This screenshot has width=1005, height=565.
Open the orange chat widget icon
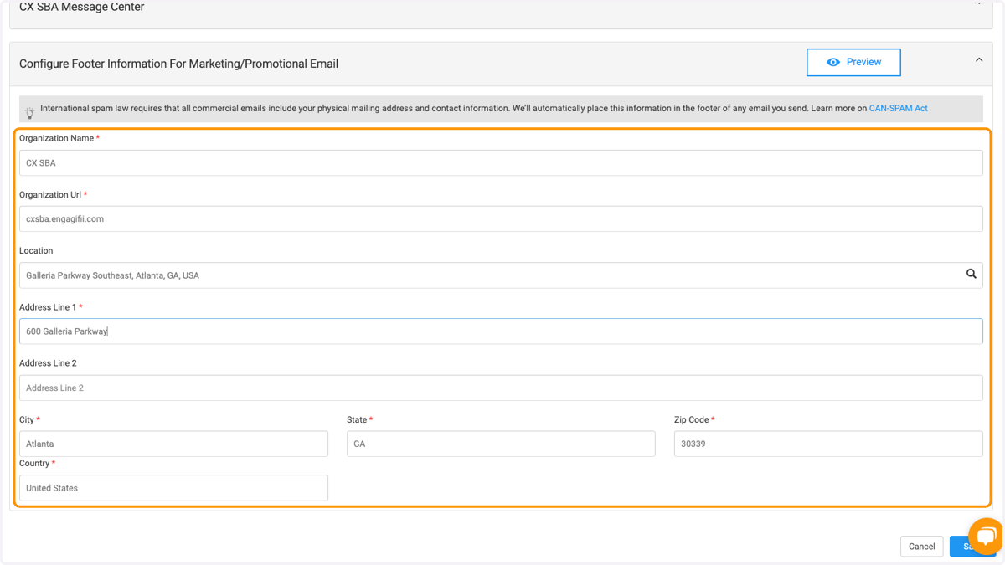[986, 537]
